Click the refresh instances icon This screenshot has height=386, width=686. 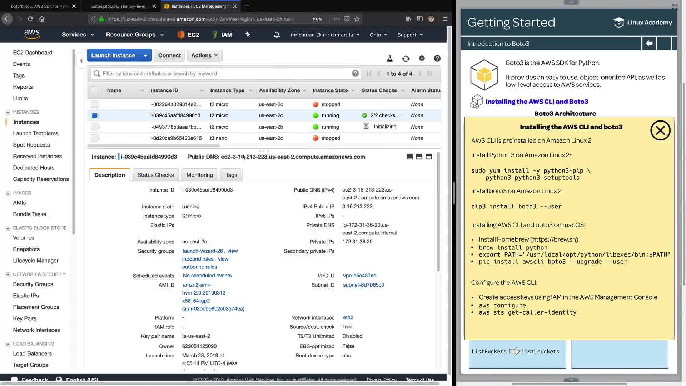pyautogui.click(x=406, y=59)
